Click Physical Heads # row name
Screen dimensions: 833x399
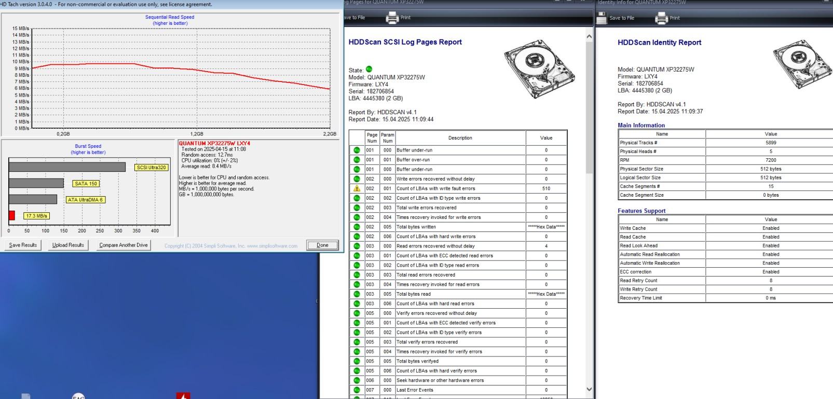click(x=638, y=152)
